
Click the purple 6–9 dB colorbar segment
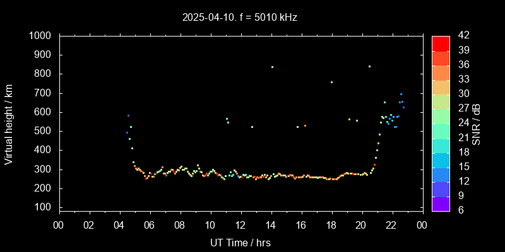(x=441, y=203)
